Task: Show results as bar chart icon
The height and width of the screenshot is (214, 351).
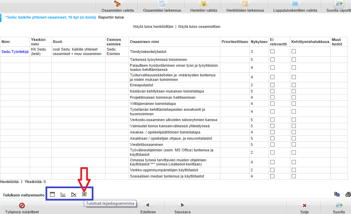Action: pos(63,194)
